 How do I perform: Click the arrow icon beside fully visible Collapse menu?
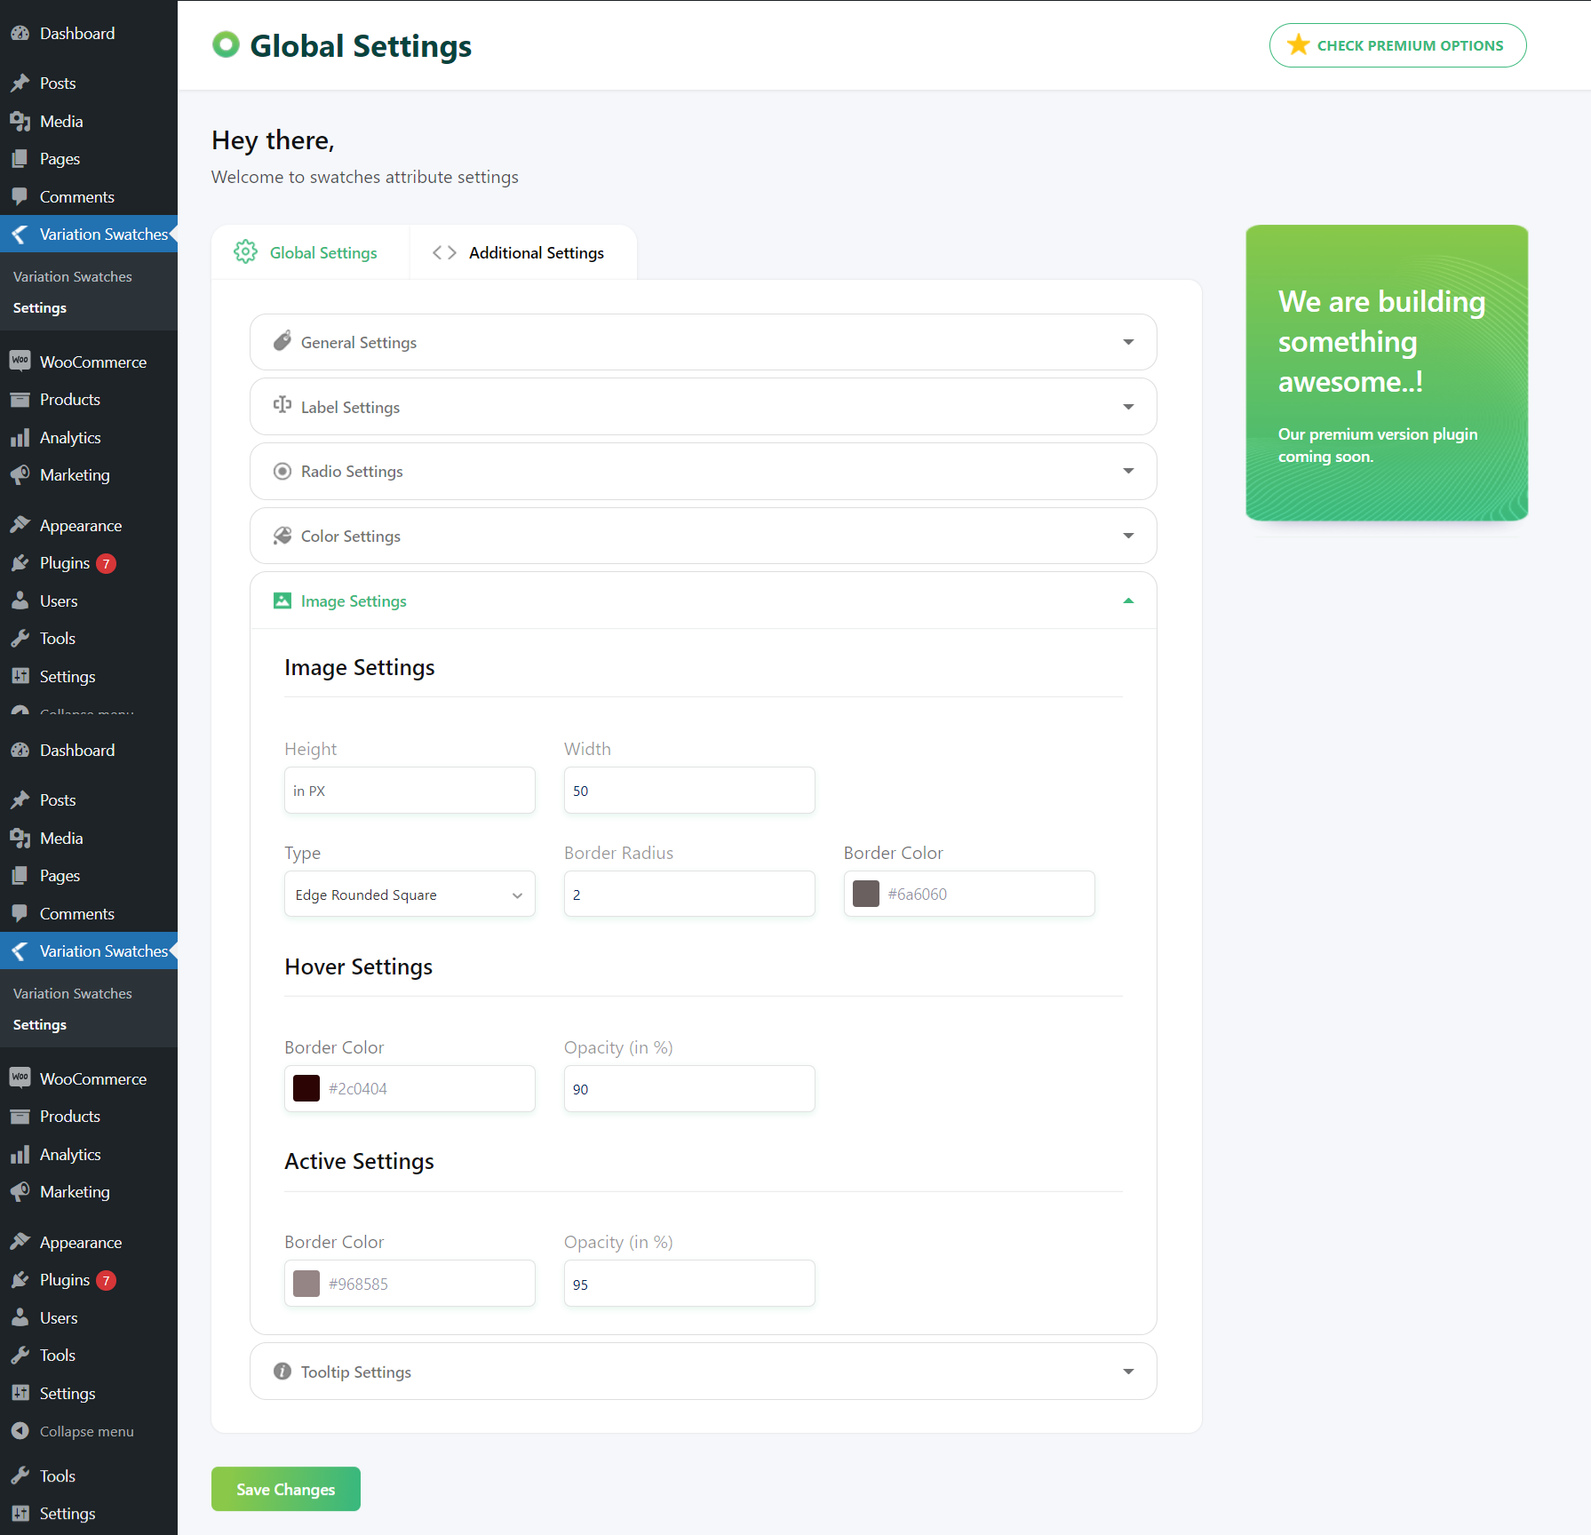coord(20,1431)
